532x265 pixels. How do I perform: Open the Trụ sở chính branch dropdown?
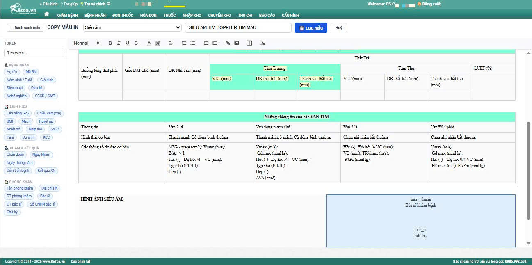click(96, 4)
